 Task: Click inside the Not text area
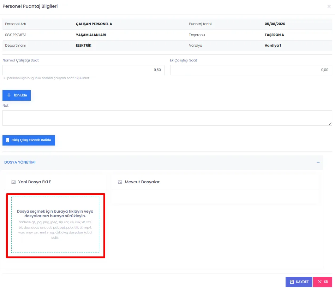point(167,118)
